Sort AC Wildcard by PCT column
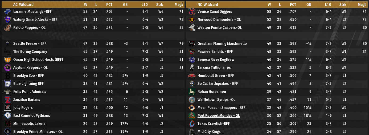This screenshot has width=369, height=135. [109, 5]
